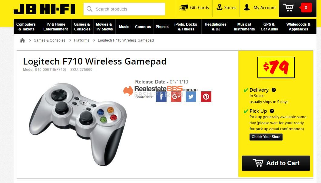This screenshot has height=183, width=321.
Task: Open the Pick Up help question mark
Action: (x=272, y=111)
